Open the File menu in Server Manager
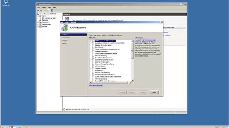The image size is (229, 128). (38, 7)
